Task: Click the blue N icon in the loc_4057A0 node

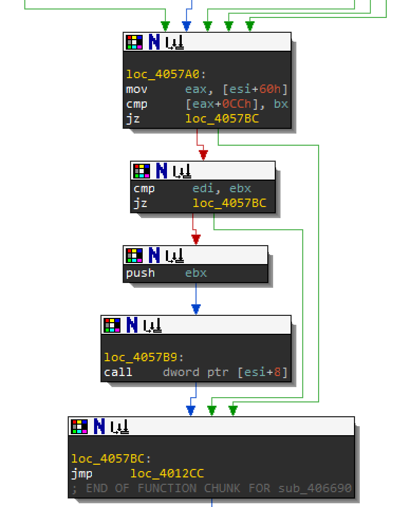Action: pos(154,42)
